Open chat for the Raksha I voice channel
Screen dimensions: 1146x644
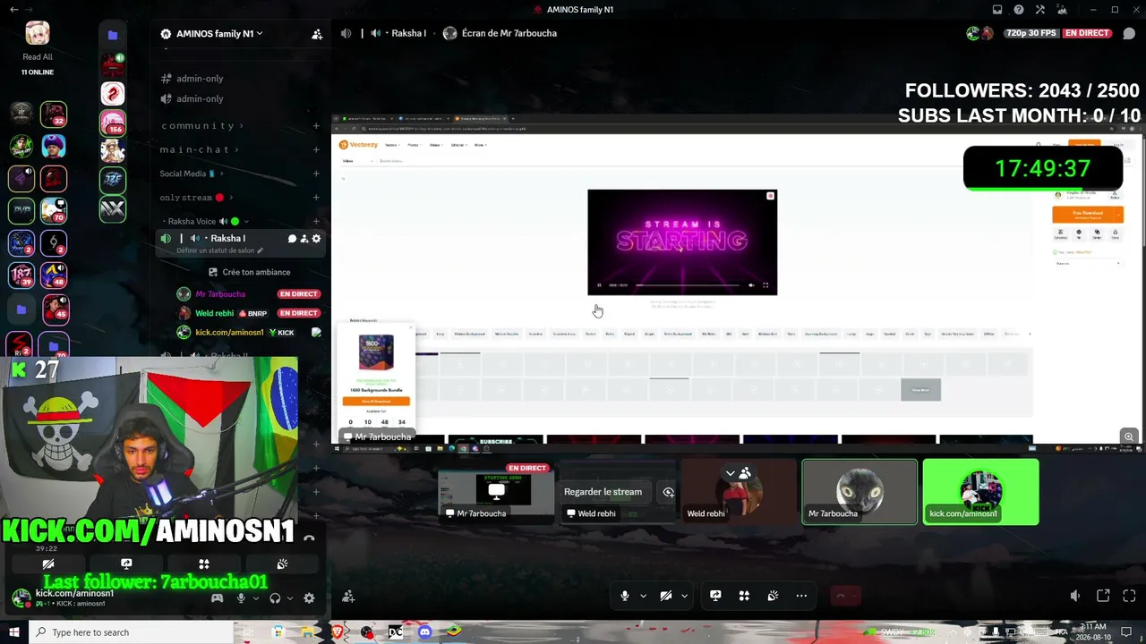coord(292,239)
